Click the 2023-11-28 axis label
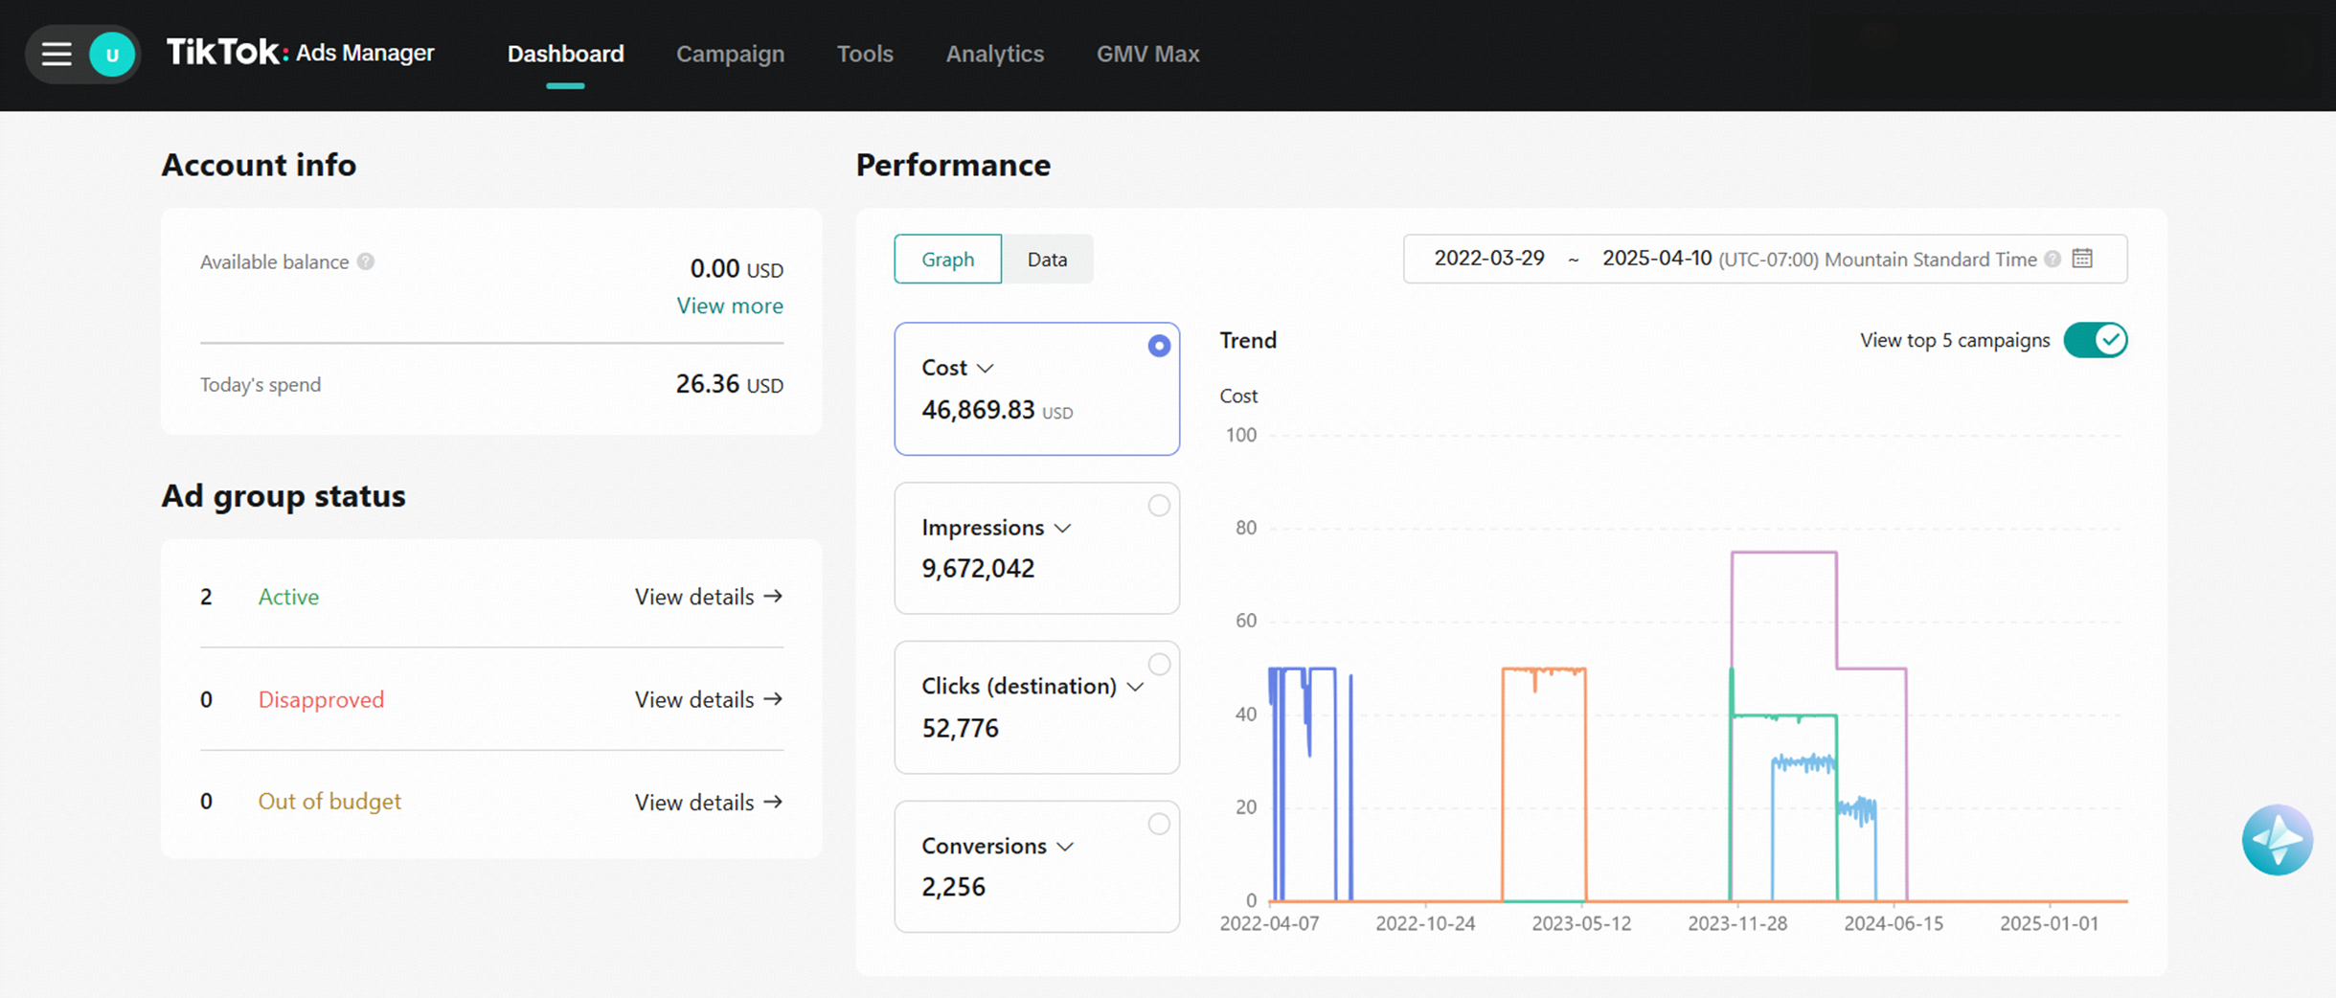Image resolution: width=2336 pixels, height=998 pixels. tap(1737, 923)
